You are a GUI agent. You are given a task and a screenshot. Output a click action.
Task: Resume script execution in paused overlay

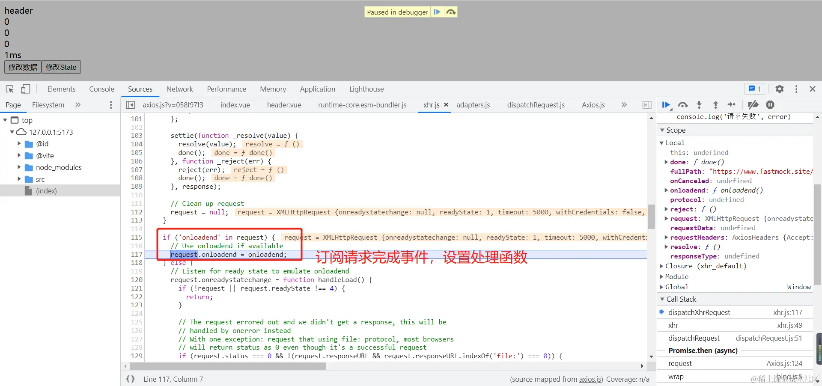point(437,12)
